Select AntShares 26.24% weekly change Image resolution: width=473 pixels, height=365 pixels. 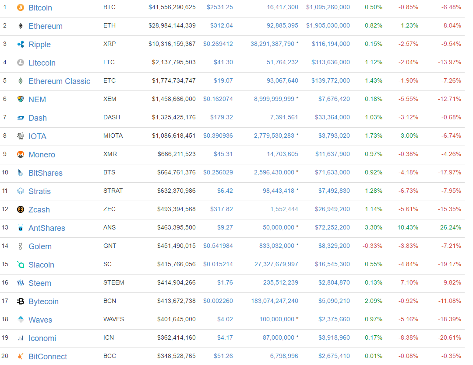click(x=450, y=228)
